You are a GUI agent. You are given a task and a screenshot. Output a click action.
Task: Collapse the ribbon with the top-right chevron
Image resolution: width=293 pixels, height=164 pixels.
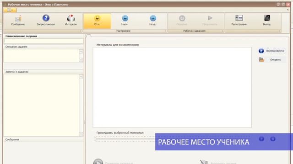(x=288, y=10)
